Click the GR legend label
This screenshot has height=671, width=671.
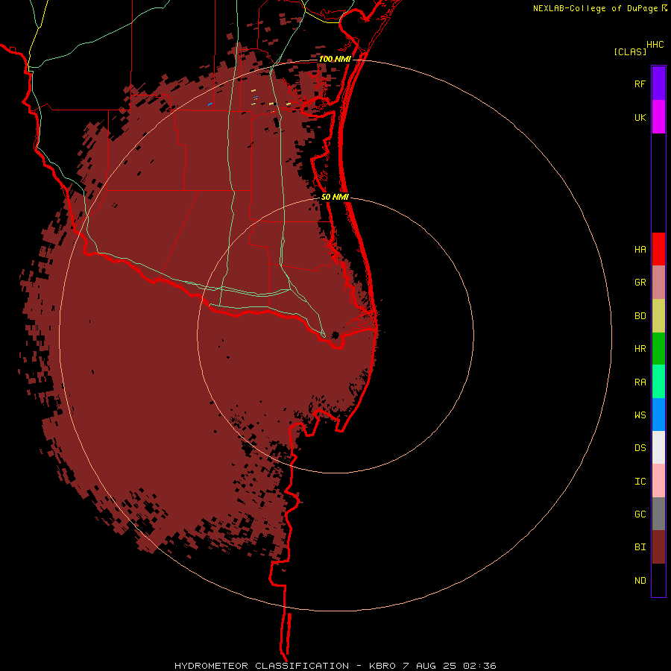(640, 283)
